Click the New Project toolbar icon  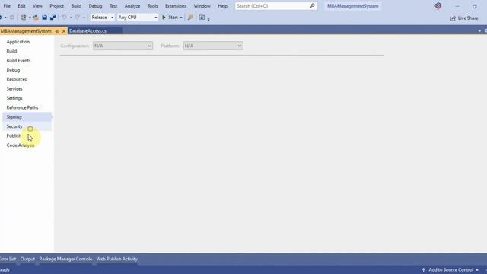[24, 18]
